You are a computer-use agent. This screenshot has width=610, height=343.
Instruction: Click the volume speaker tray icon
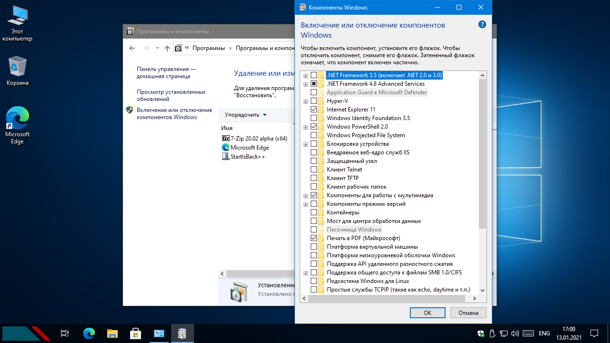(515, 333)
